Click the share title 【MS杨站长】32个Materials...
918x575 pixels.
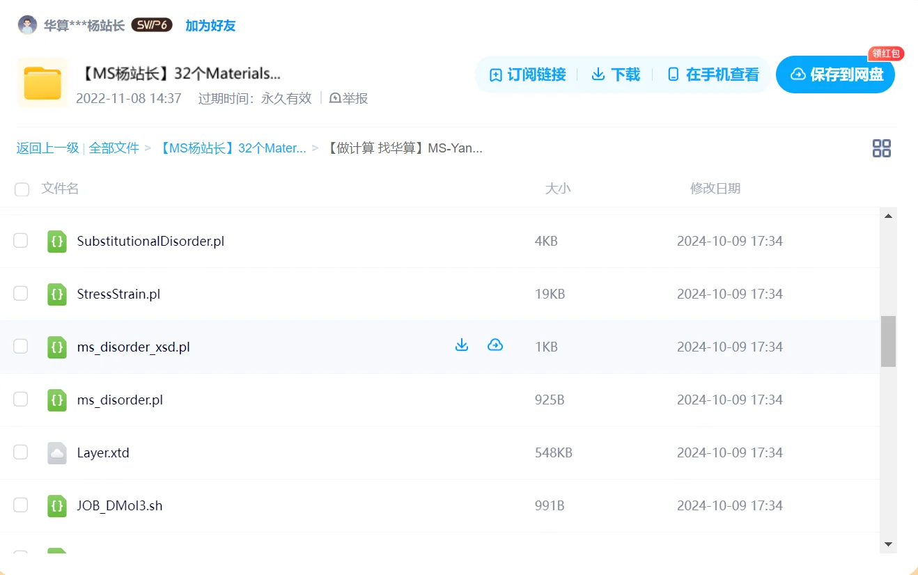[x=180, y=73]
